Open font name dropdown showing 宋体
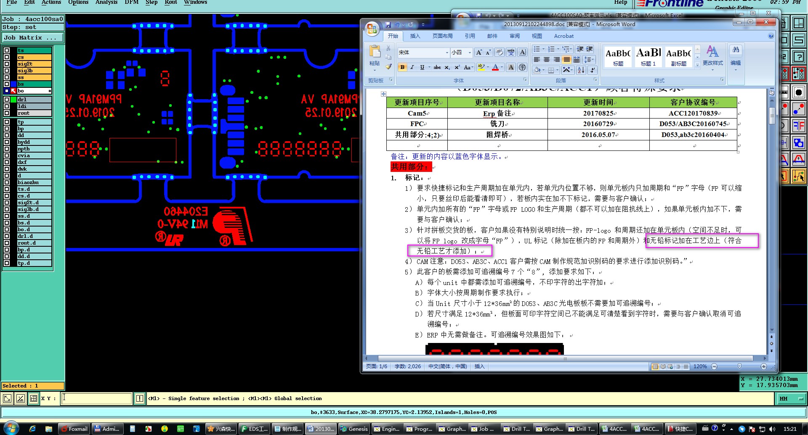 point(447,53)
